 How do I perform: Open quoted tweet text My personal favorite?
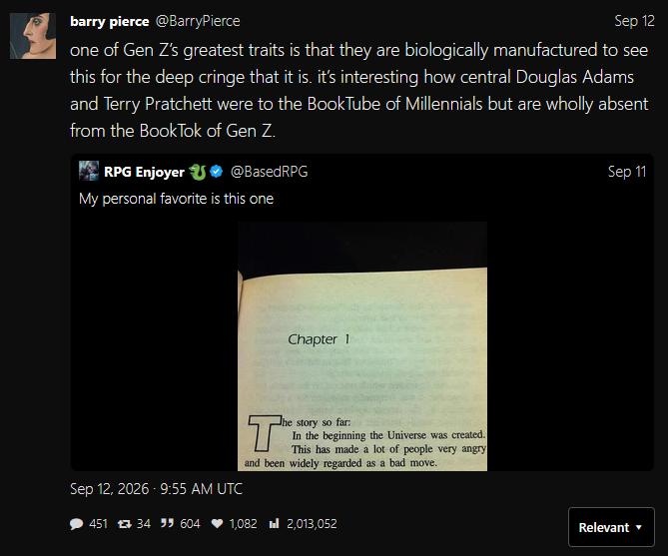[x=176, y=199]
